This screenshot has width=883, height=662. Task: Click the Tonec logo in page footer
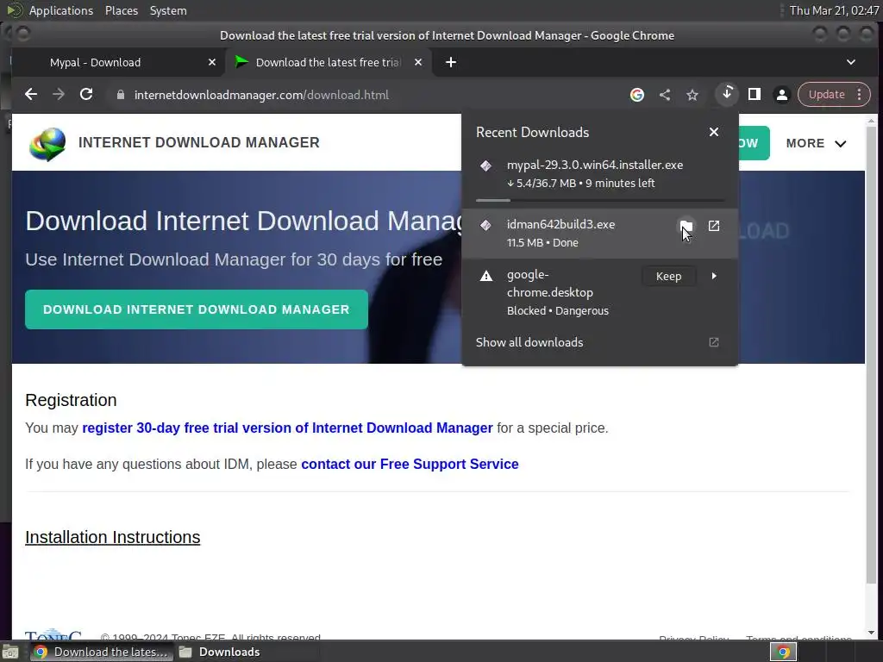53,634
